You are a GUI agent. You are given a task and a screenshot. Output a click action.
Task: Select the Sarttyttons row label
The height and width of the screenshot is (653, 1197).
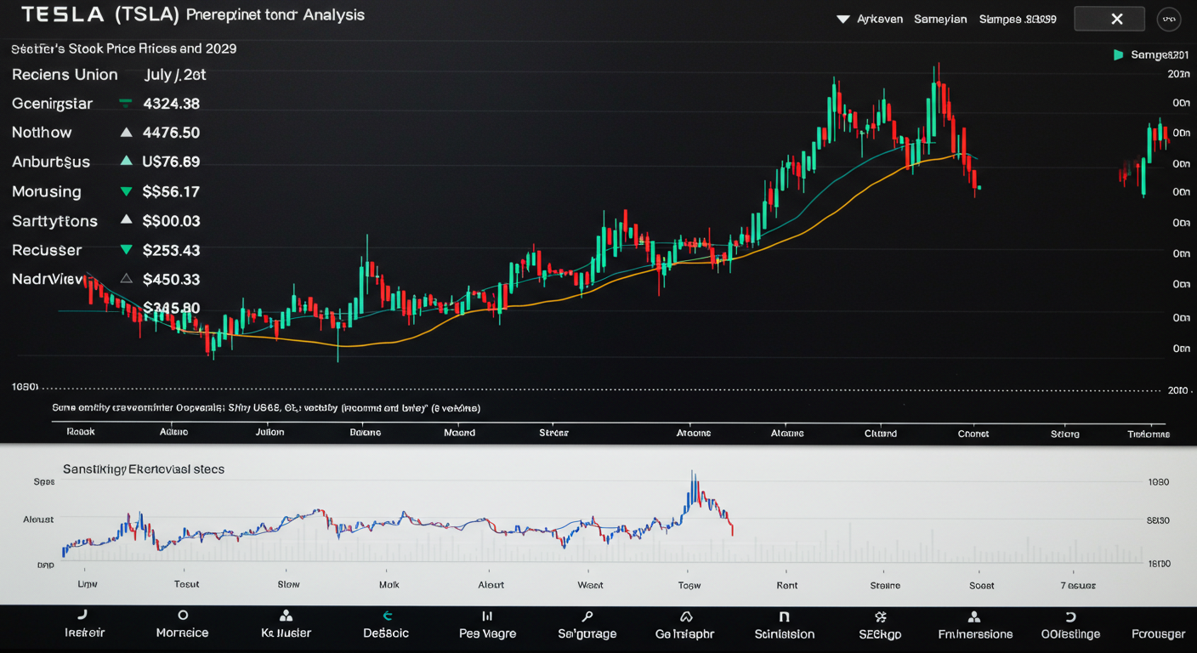coord(54,221)
